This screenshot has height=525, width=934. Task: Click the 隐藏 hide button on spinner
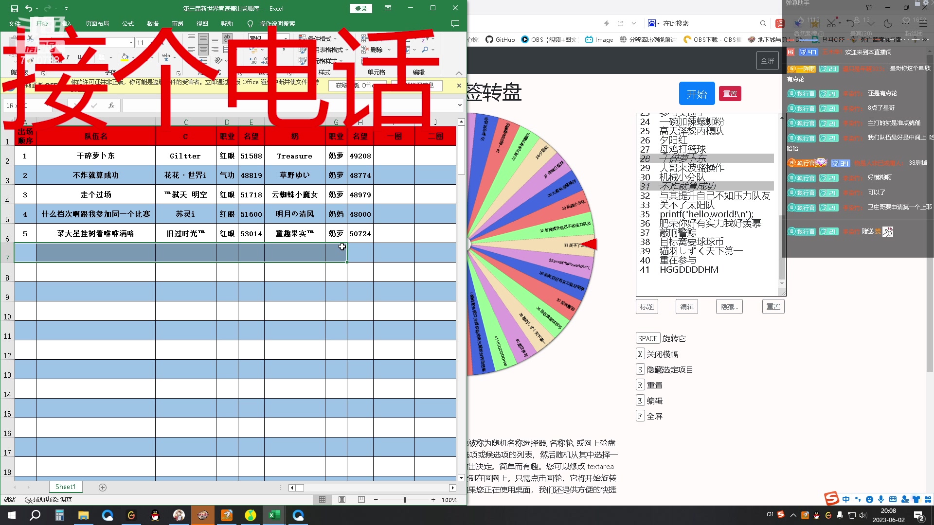pyautogui.click(x=729, y=306)
